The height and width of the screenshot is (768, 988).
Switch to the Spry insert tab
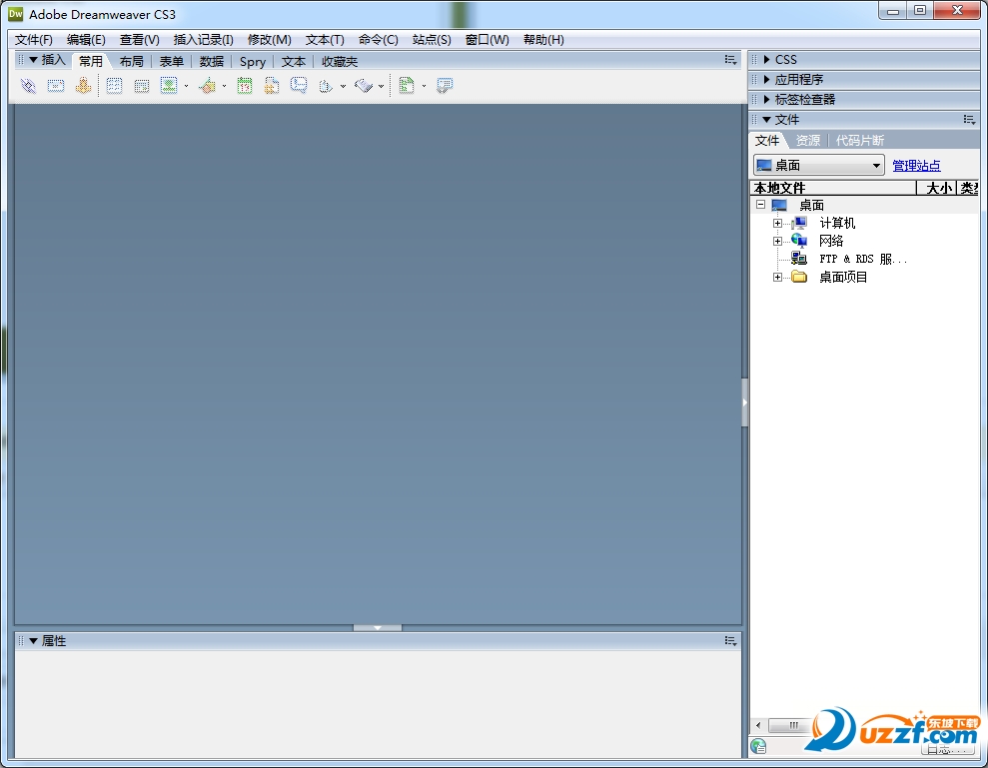click(253, 62)
